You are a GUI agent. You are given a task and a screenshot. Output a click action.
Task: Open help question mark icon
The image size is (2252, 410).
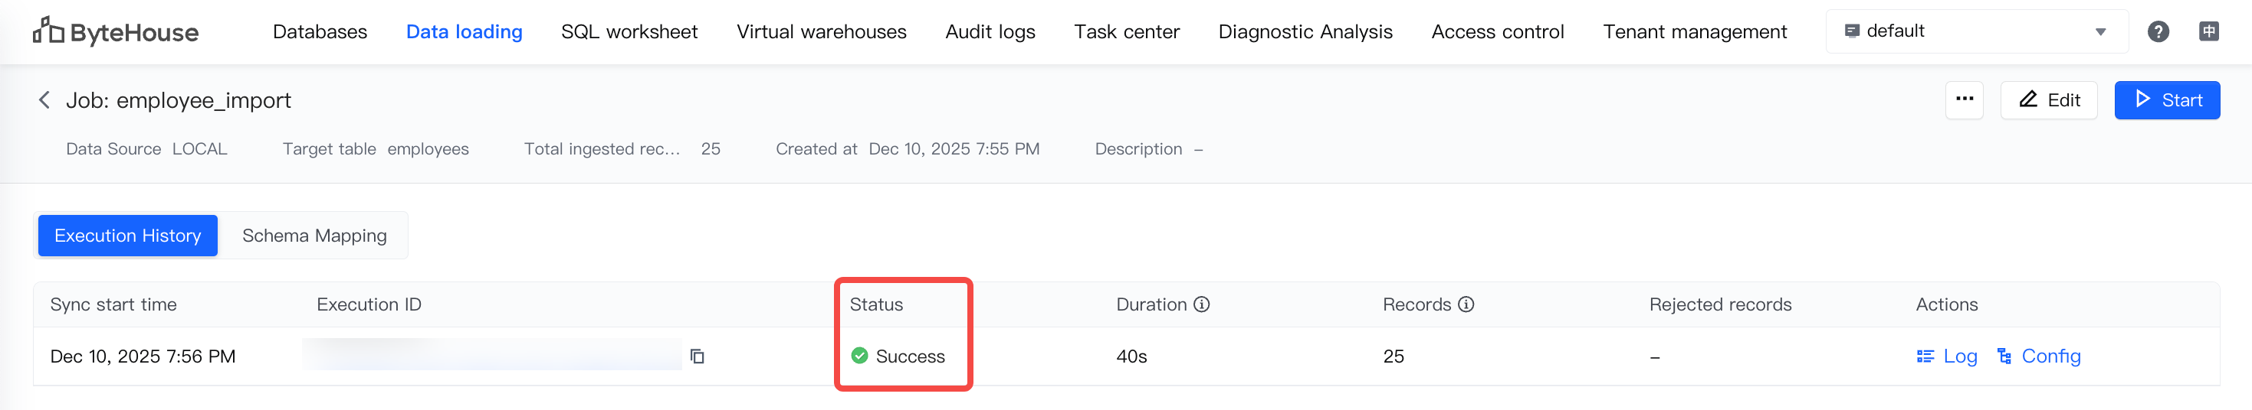(x=2158, y=32)
